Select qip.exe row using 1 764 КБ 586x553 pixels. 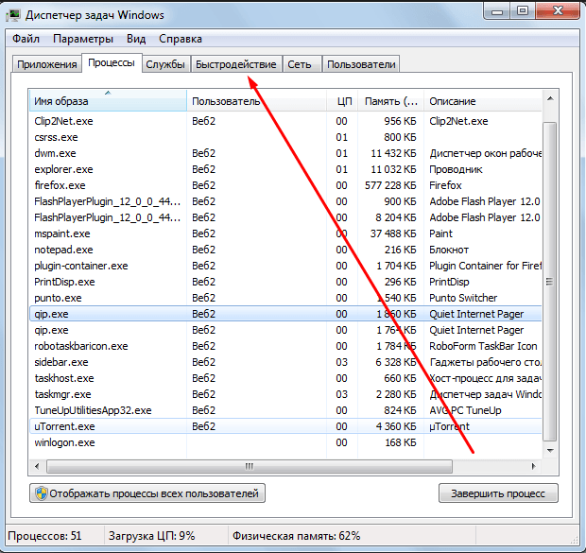285,330
